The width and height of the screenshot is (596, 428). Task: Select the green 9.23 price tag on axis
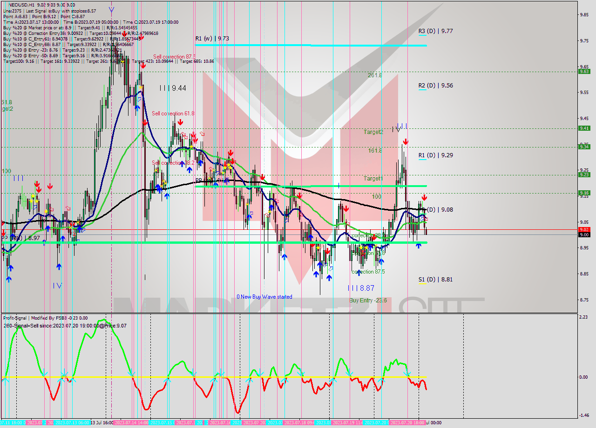[584, 174]
